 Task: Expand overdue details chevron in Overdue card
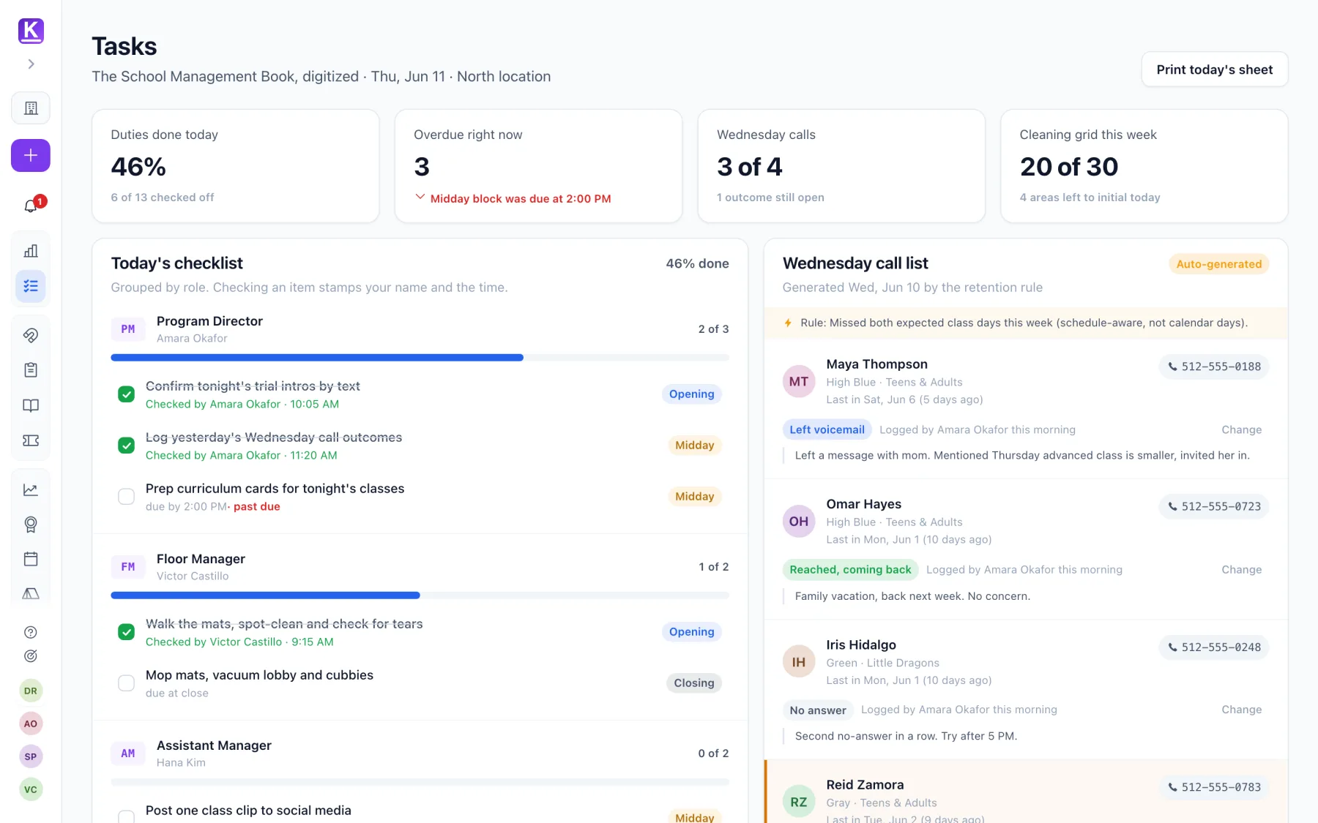coord(420,198)
